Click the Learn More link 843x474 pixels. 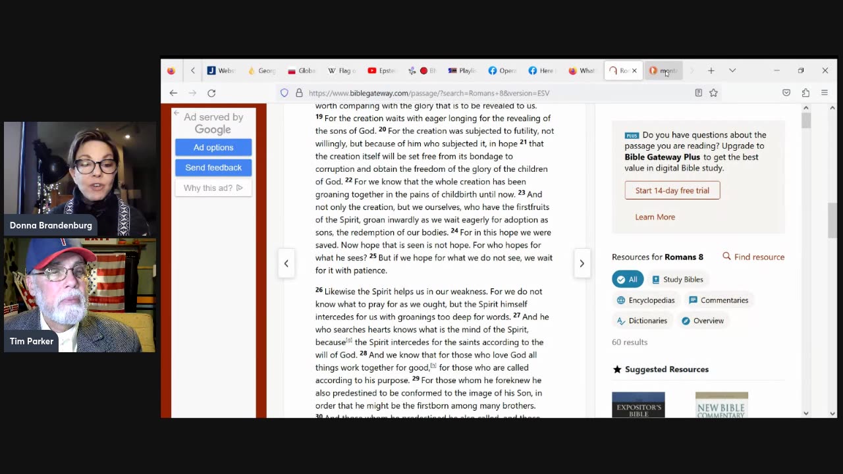655,217
